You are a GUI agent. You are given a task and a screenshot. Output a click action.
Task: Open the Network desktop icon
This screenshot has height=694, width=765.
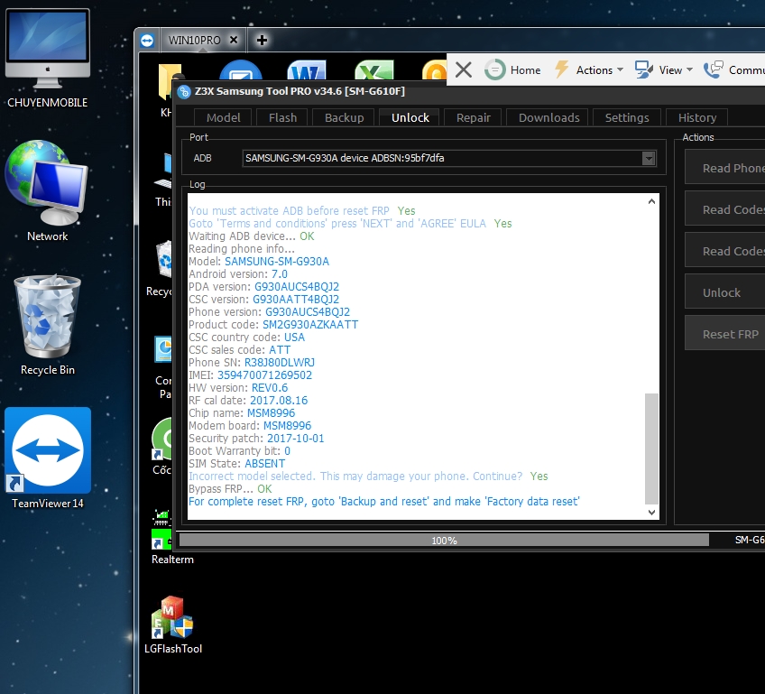tap(47, 190)
